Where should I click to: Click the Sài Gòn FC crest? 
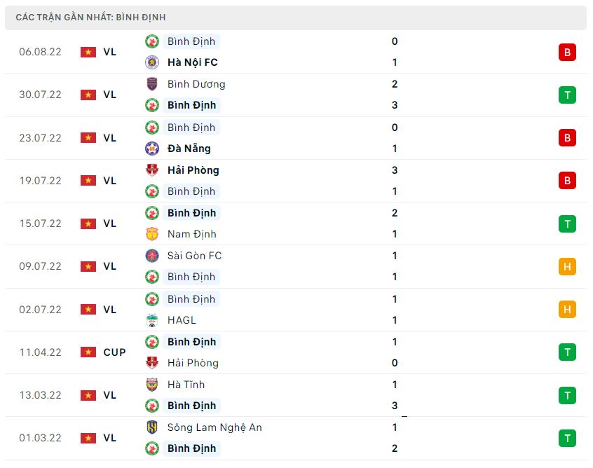pyautogui.click(x=152, y=256)
